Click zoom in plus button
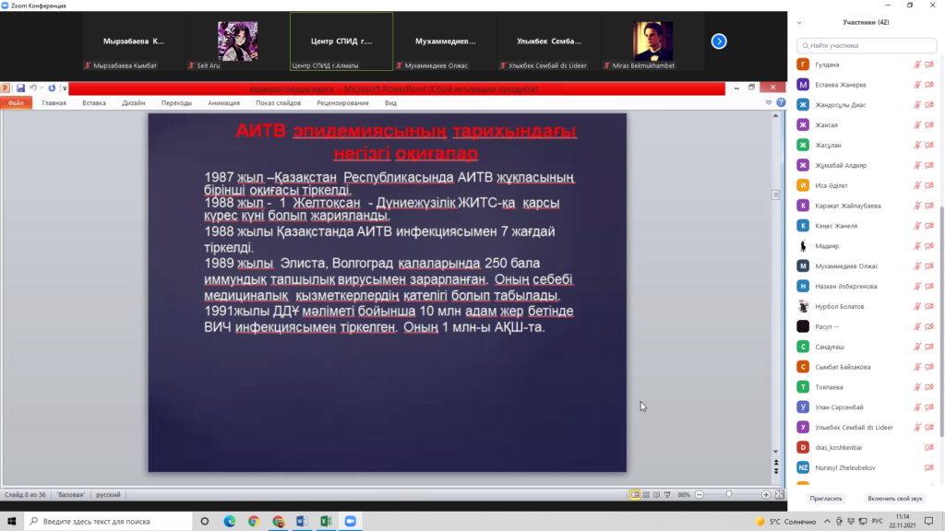Screen dimensions: 945x531 [x=766, y=495]
